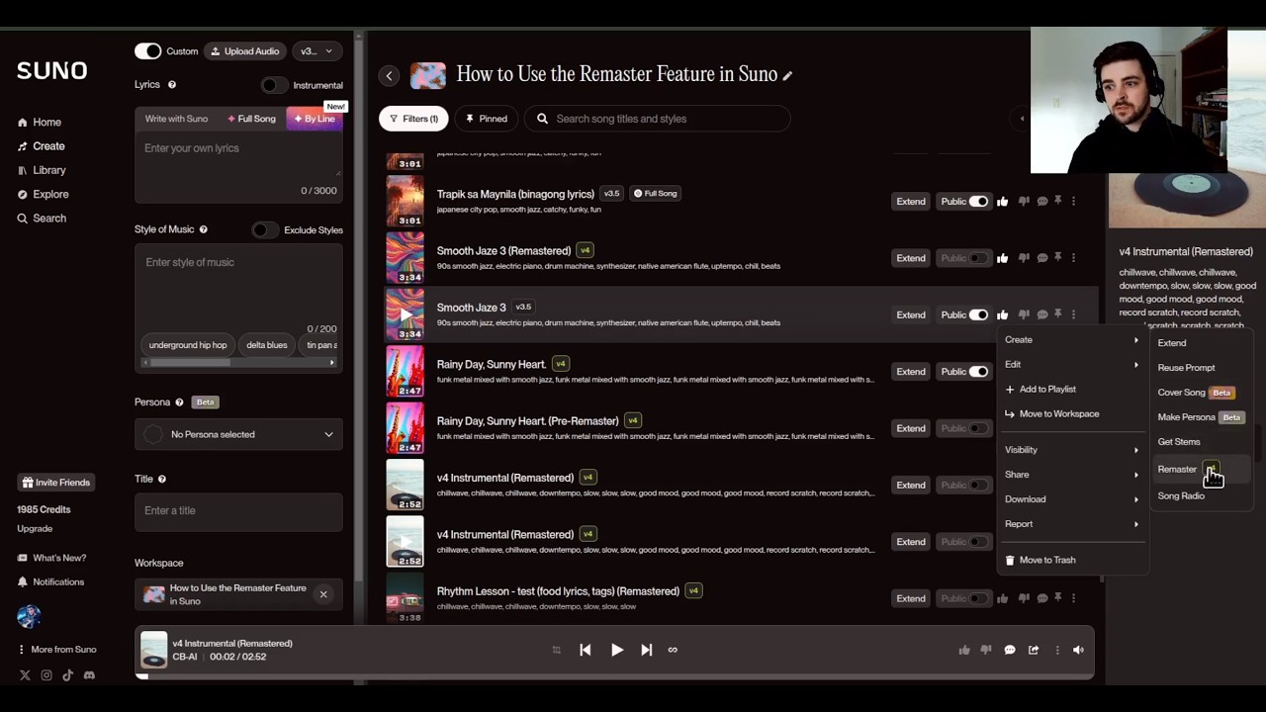The height and width of the screenshot is (712, 1266).
Task: Toggle Public for Smooth Jaze 3 v3.5
Action: pyautogui.click(x=978, y=314)
